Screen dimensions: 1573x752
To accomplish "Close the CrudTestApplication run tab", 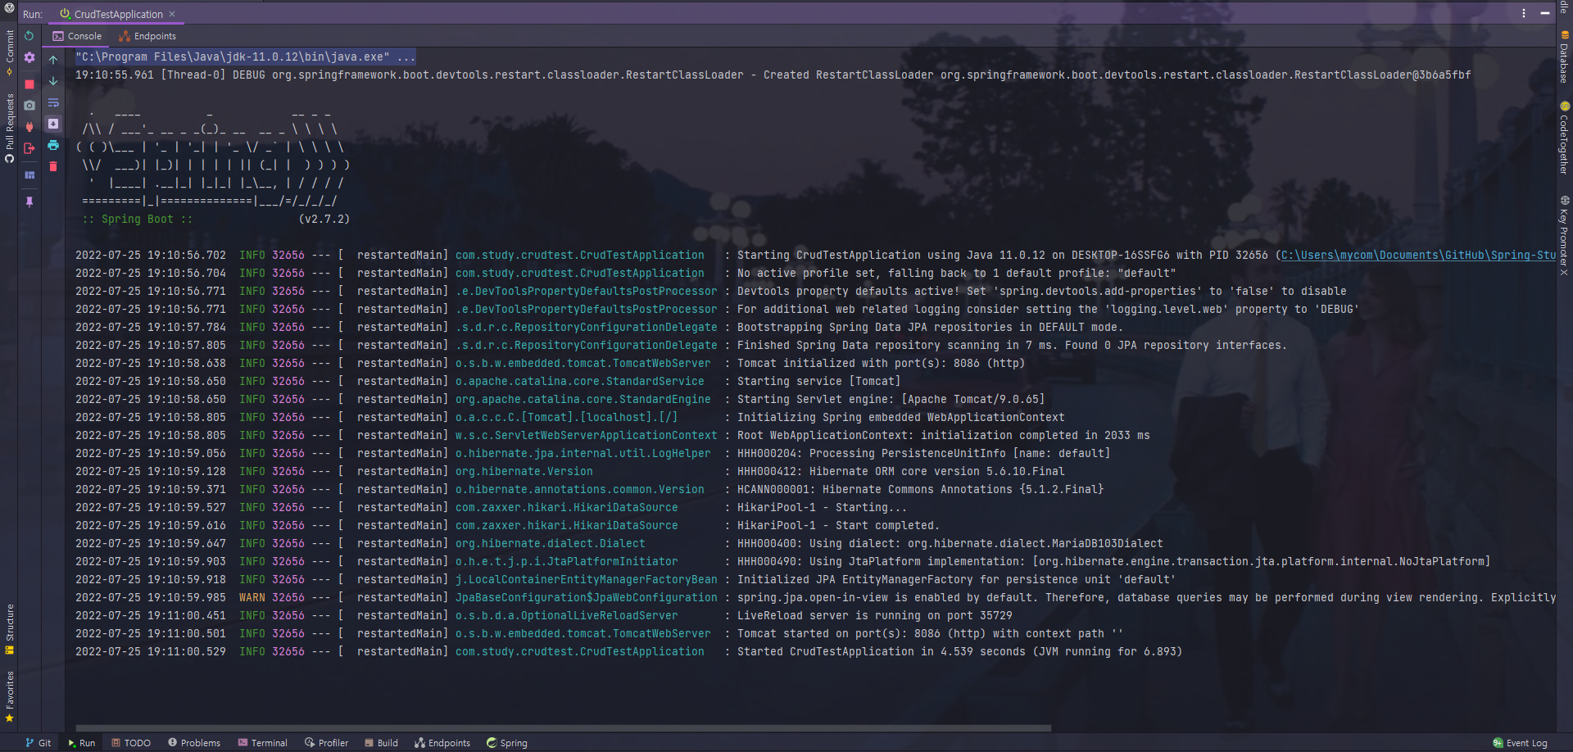I will pos(172,14).
